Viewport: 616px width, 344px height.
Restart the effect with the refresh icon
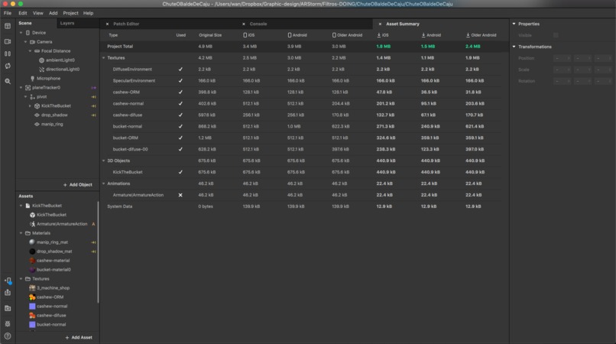pyautogui.click(x=8, y=66)
